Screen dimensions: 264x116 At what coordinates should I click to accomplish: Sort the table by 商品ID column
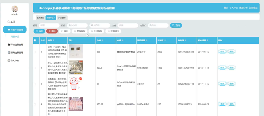coord(185,40)
